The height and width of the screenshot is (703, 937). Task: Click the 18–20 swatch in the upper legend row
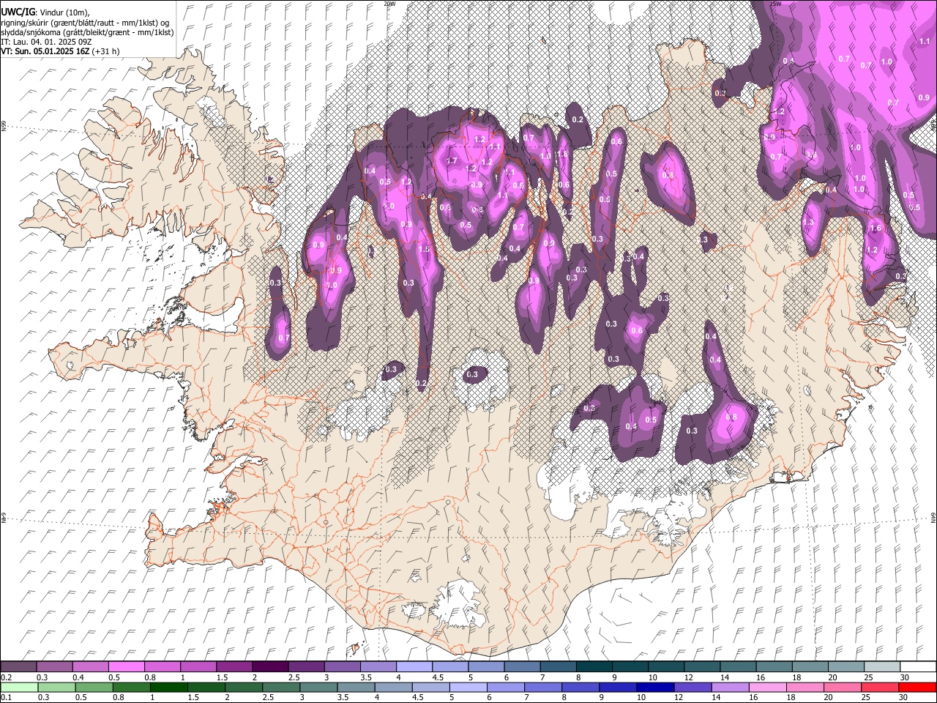click(x=809, y=667)
